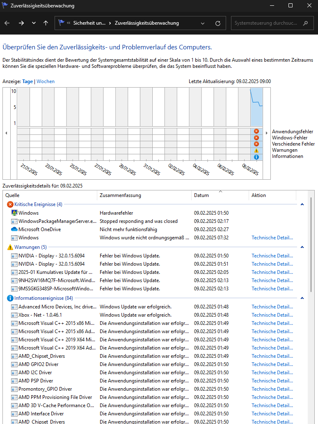Open technical details for 9NH2SW16MQ7F row
Image resolution: width=318 pixels, height=424 pixels.
[x=272, y=280]
